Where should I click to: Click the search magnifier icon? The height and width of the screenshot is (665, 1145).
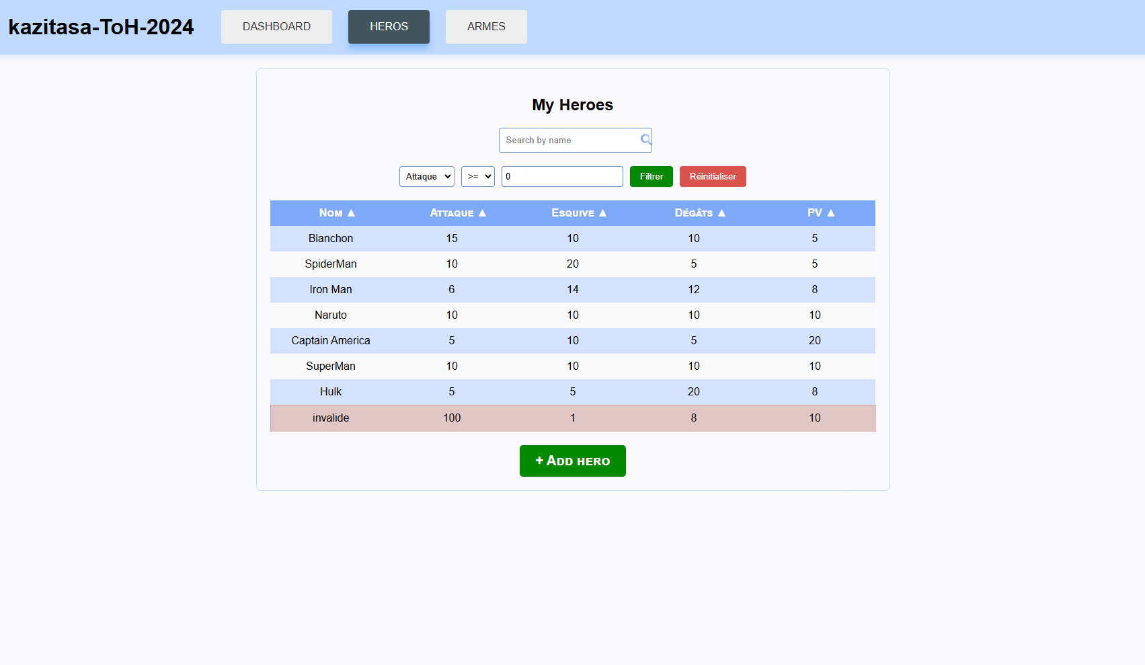[645, 140]
